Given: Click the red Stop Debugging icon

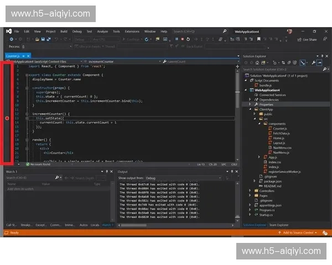Looking at the screenshot, I should click(x=182, y=39).
